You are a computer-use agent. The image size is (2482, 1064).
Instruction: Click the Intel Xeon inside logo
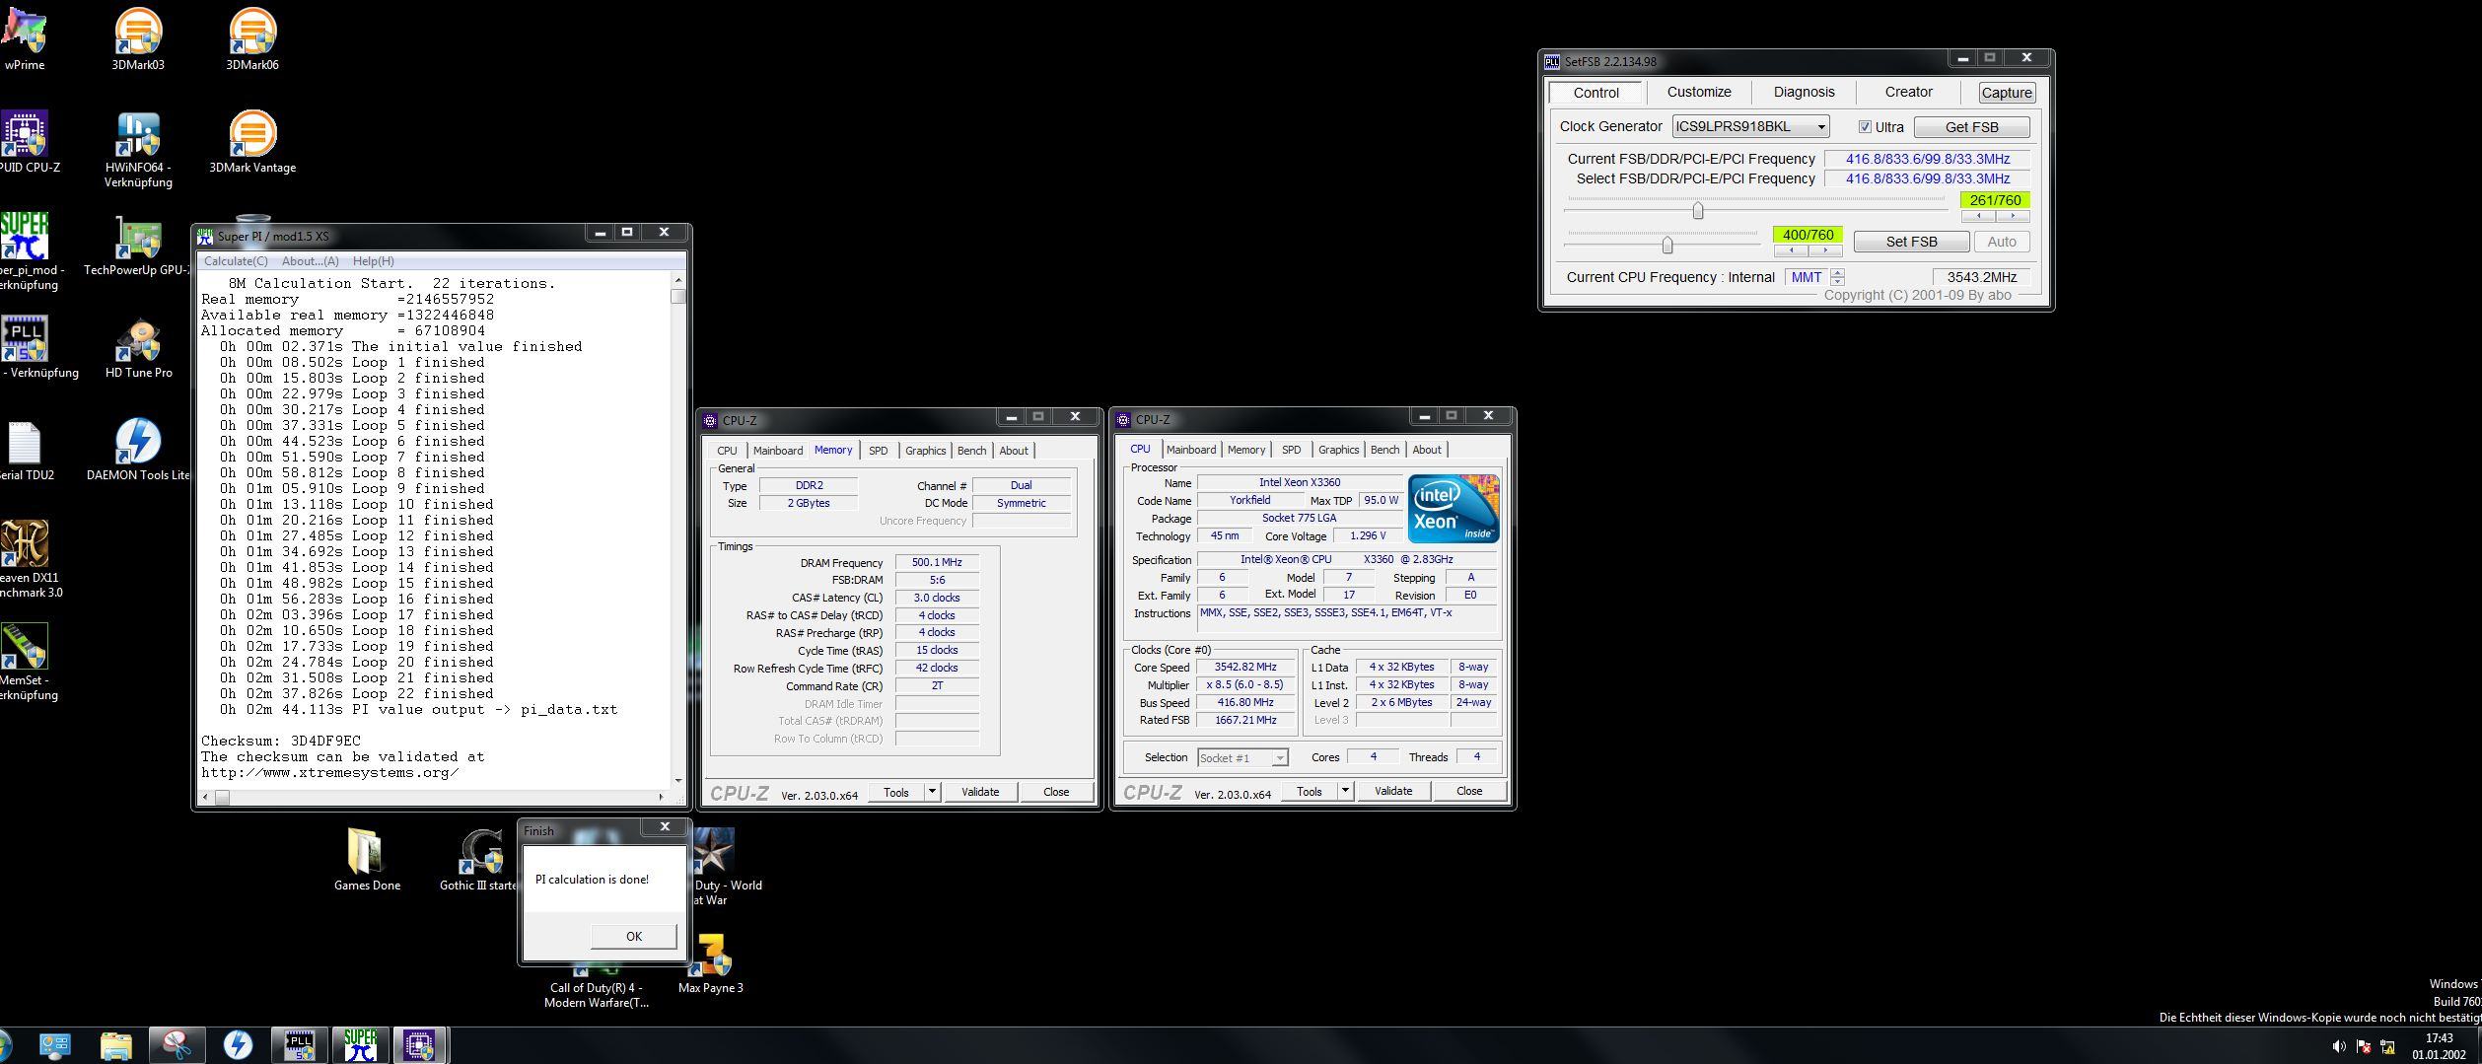(x=1454, y=509)
